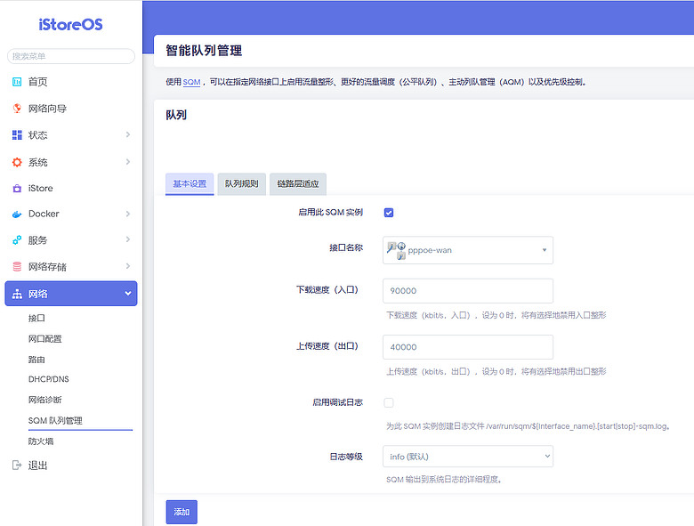
Task: Click the 上传速度（出口） field label
Action: [329, 346]
